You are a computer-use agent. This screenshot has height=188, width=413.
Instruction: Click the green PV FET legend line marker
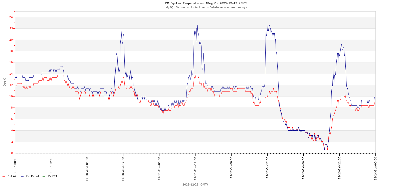coord(44,177)
